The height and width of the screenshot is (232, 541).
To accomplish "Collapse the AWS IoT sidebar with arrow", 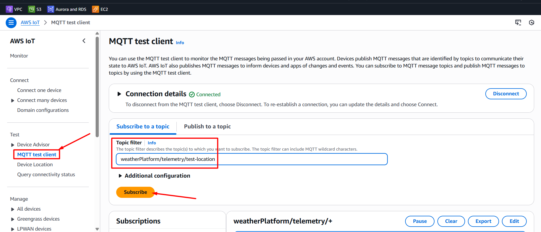I will pos(84,41).
